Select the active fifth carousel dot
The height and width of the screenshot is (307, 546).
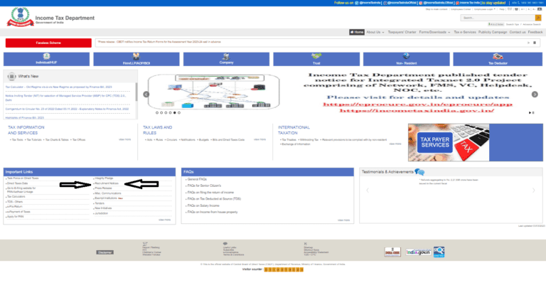tap(175, 113)
